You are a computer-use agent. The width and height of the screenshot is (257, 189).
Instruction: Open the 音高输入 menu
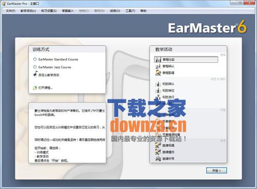tap(68, 11)
